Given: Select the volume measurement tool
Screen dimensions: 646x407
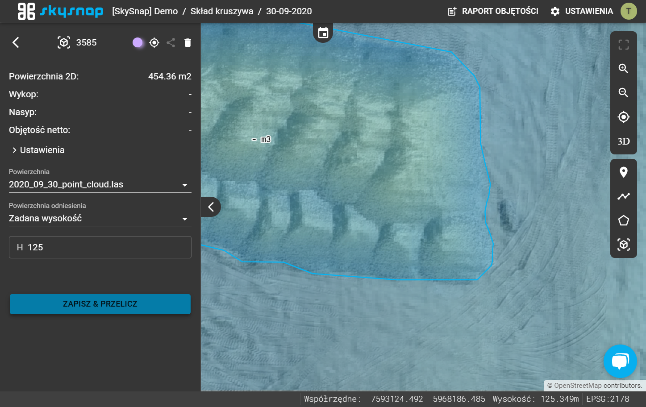Looking at the screenshot, I should click(624, 245).
